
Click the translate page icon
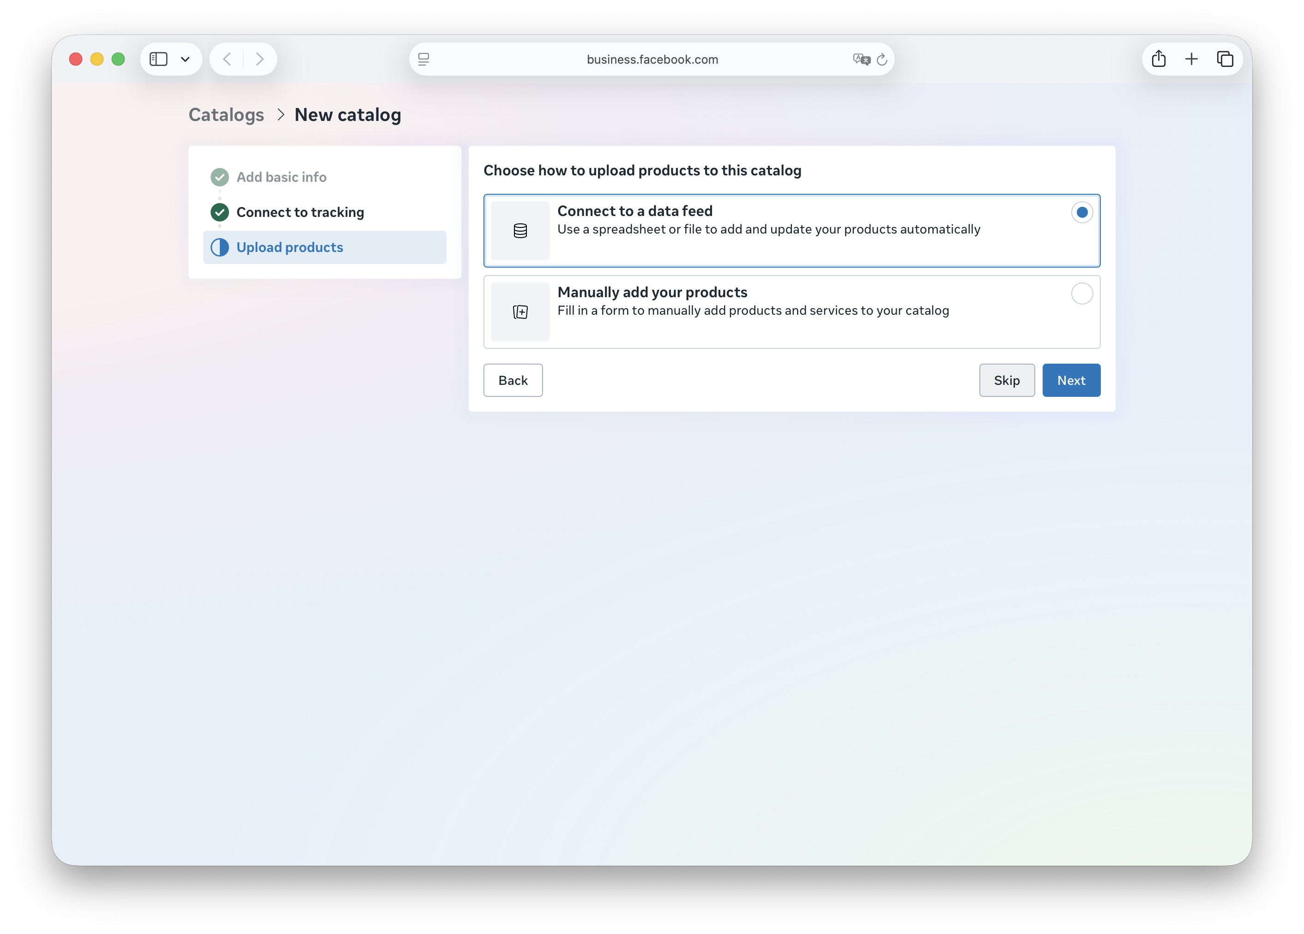click(861, 59)
